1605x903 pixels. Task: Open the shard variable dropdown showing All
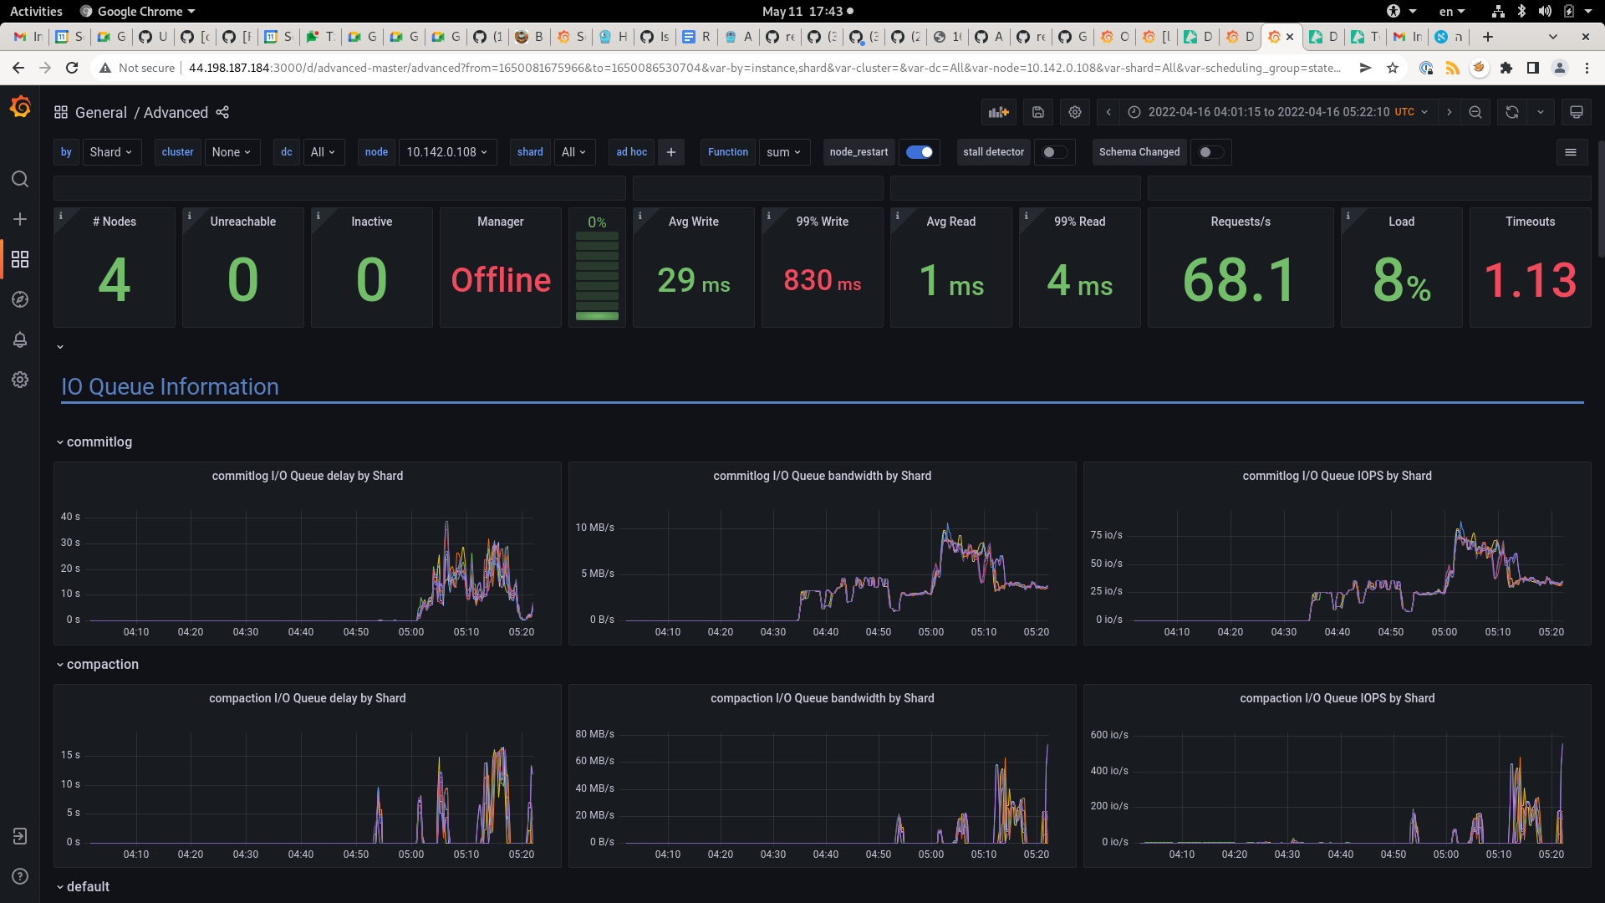[x=574, y=152]
